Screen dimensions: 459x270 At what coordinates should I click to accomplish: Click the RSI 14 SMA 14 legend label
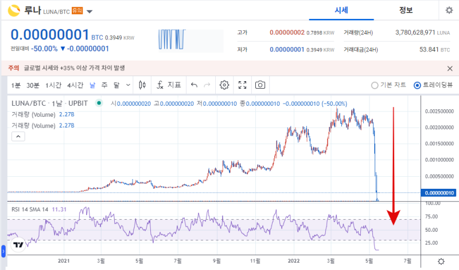[x=30, y=209]
